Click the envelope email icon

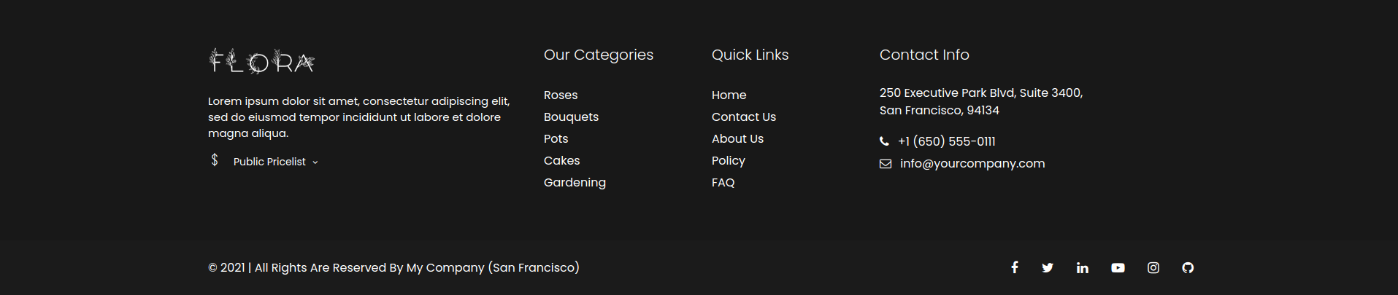click(x=886, y=164)
